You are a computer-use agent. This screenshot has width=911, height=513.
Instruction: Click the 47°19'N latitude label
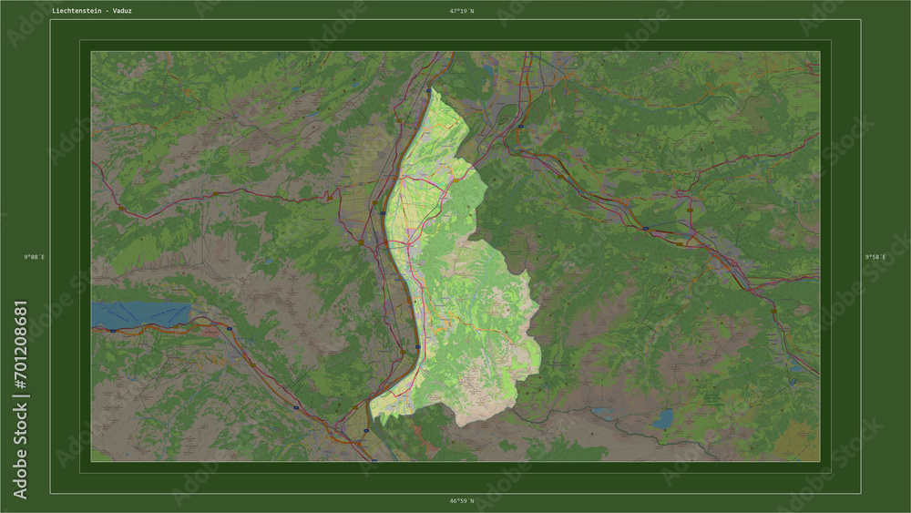point(461,10)
